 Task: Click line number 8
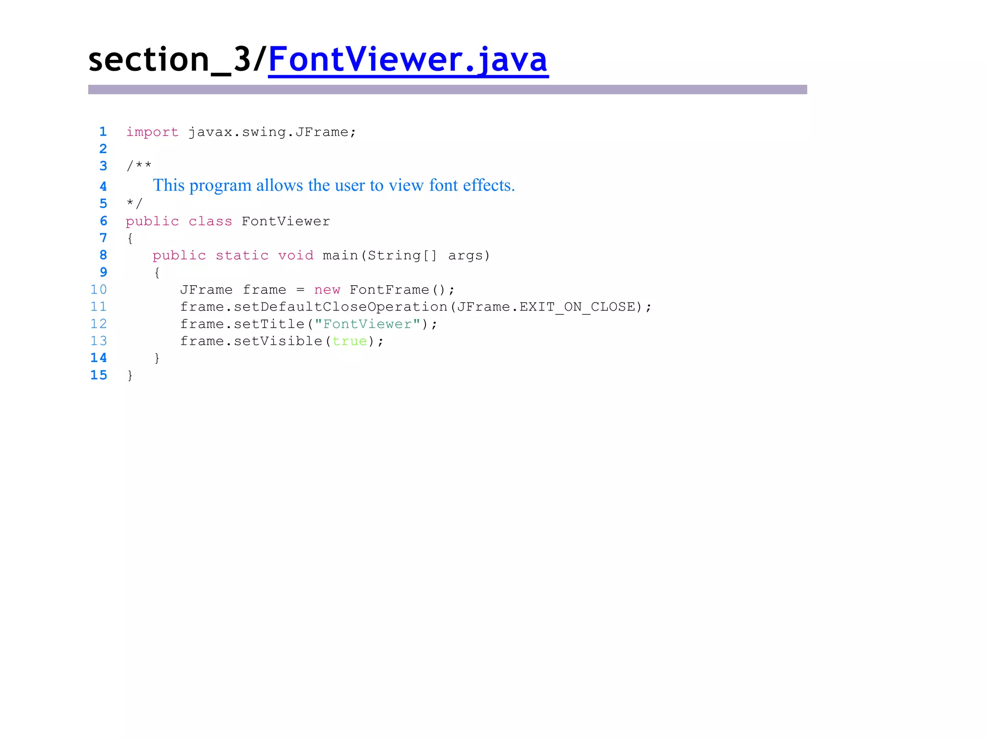[x=103, y=255]
